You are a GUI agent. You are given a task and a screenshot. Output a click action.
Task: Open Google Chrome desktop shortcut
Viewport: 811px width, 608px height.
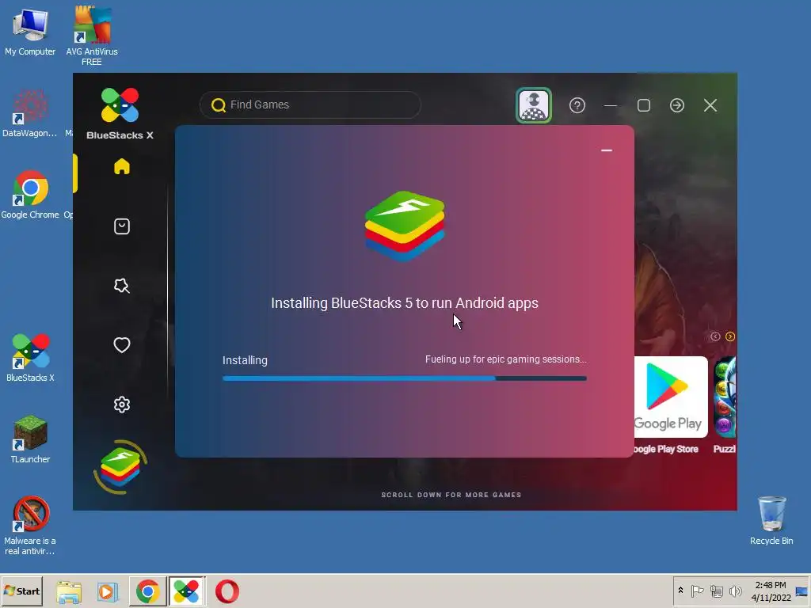coord(30,195)
